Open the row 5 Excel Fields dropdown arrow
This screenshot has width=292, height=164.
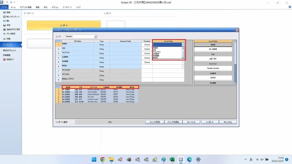pyautogui.click(x=183, y=62)
